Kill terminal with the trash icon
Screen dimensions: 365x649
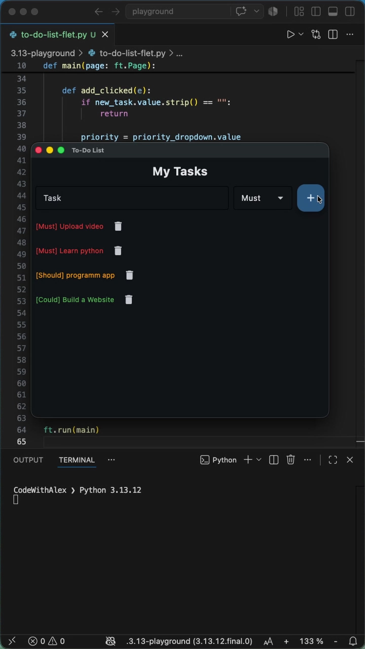point(290,460)
